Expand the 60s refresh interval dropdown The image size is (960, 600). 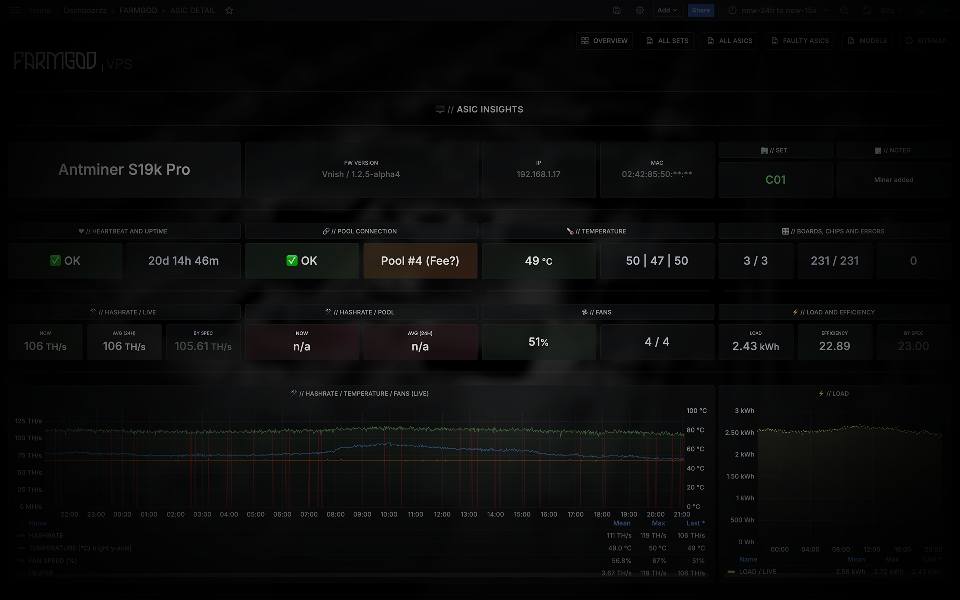coord(891,10)
